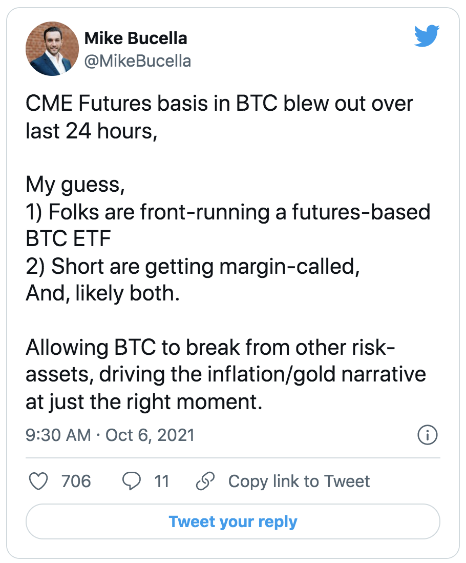Click the Oct 6, 2021 date
466x563 pixels.
click(150, 435)
